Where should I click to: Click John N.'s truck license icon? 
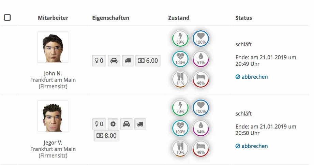click(128, 61)
